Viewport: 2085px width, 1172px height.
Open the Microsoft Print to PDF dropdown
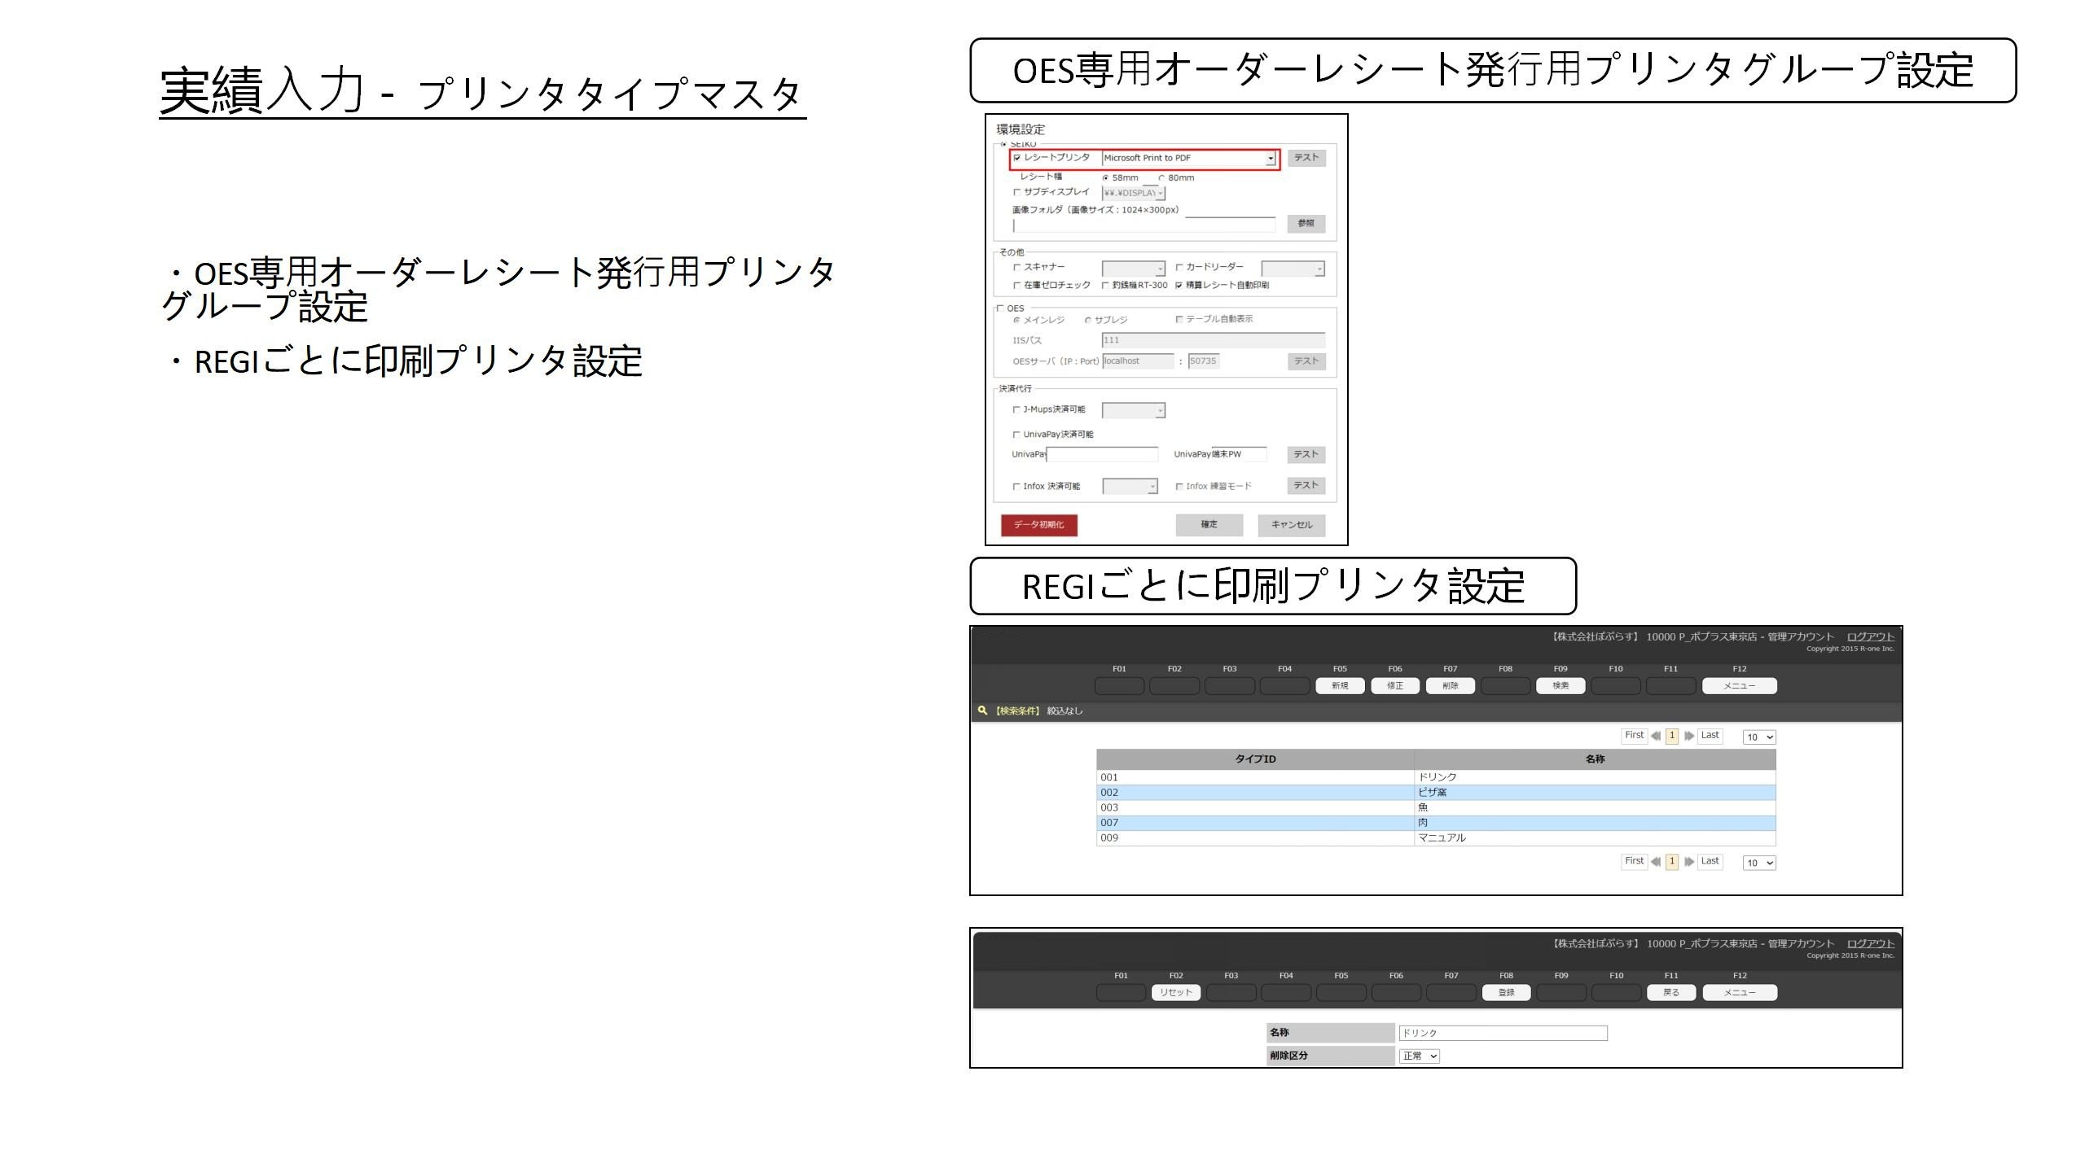pyautogui.click(x=1270, y=159)
